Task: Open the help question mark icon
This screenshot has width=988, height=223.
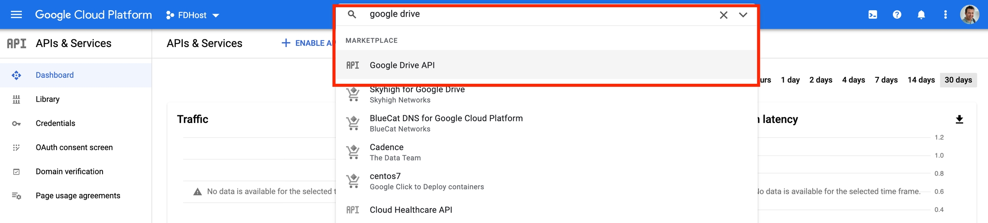Action: (897, 15)
